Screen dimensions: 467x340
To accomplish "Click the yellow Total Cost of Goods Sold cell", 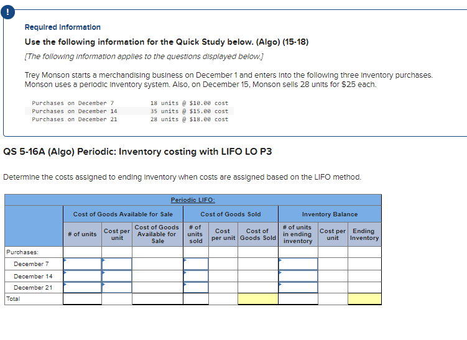I will 258,299.
